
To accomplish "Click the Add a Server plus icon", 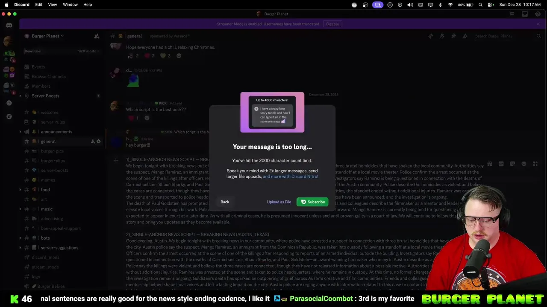I will (x=9, y=103).
